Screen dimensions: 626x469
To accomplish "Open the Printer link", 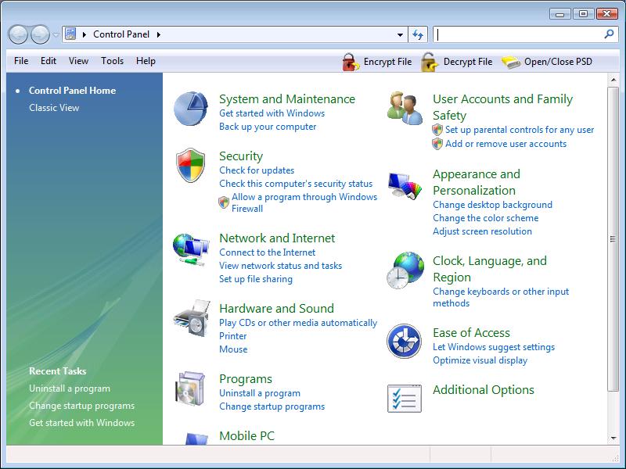I will pos(232,336).
